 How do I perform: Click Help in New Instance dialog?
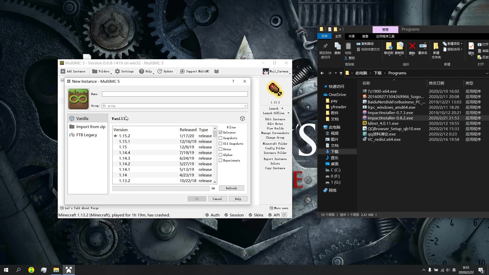[x=238, y=199]
